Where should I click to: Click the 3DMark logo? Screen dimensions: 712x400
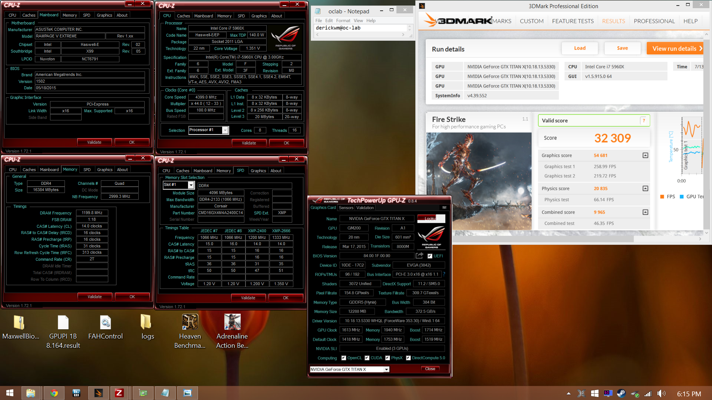459,21
